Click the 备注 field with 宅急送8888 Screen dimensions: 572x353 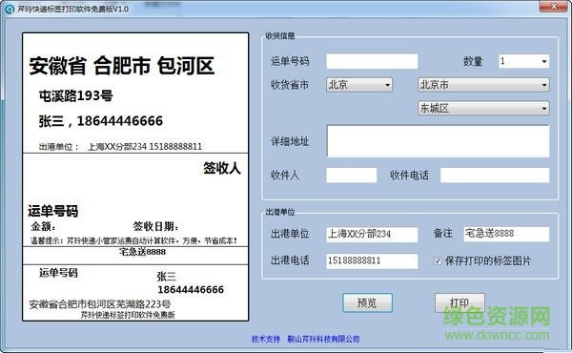506,234
